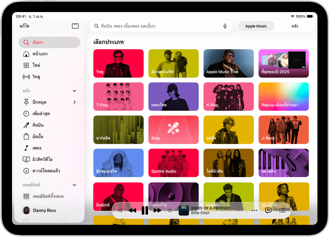The height and width of the screenshot is (237, 331).
Task: Tap the 09:41 clock in the status bar
Action: coord(21,16)
